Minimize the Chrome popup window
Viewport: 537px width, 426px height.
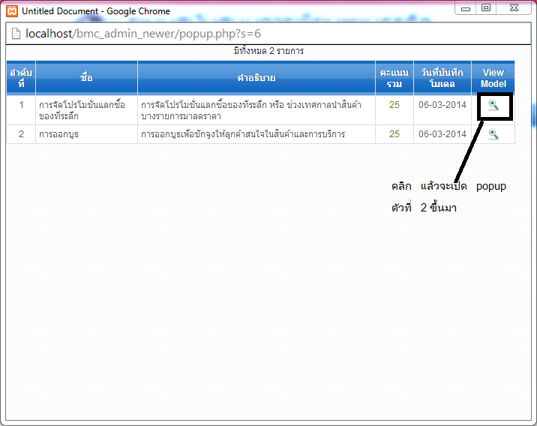466,8
